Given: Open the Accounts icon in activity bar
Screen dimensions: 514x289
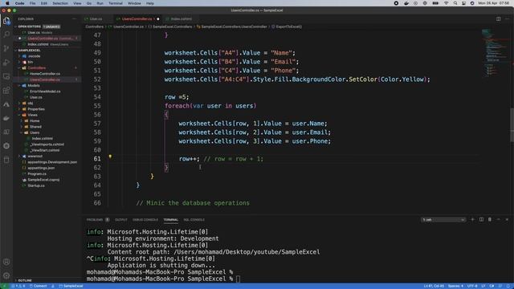Looking at the screenshot, I should click(6, 262).
